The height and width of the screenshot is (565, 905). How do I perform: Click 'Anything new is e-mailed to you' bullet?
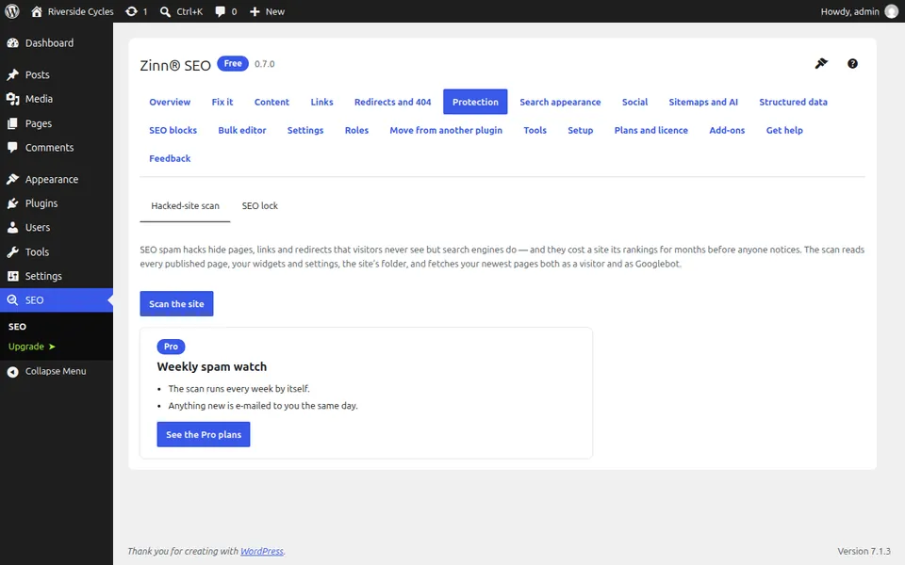(x=263, y=406)
